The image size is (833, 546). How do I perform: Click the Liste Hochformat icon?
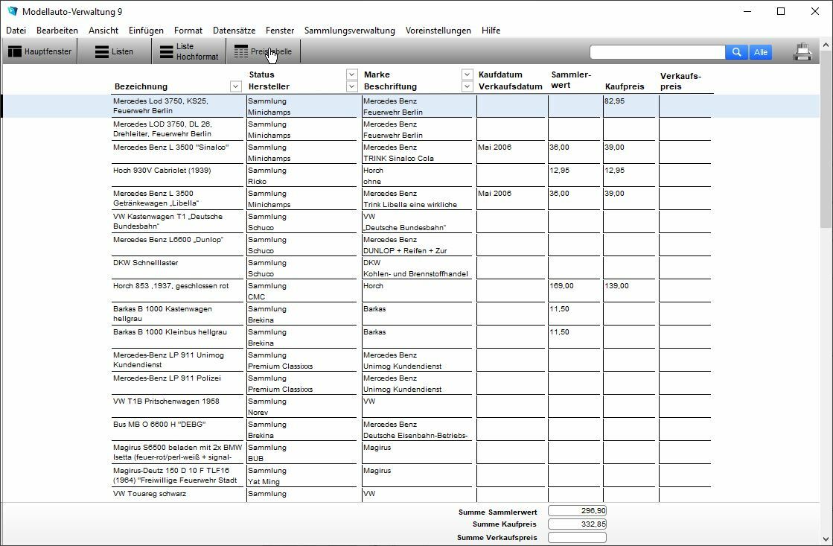pyautogui.click(x=167, y=51)
